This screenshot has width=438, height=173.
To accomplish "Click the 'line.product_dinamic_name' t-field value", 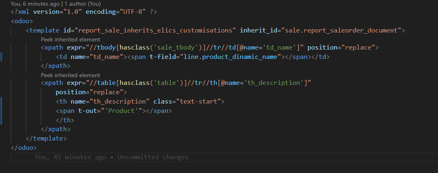I will [x=230, y=57].
